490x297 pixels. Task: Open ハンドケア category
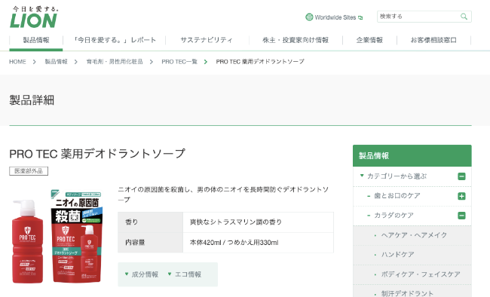(x=397, y=254)
